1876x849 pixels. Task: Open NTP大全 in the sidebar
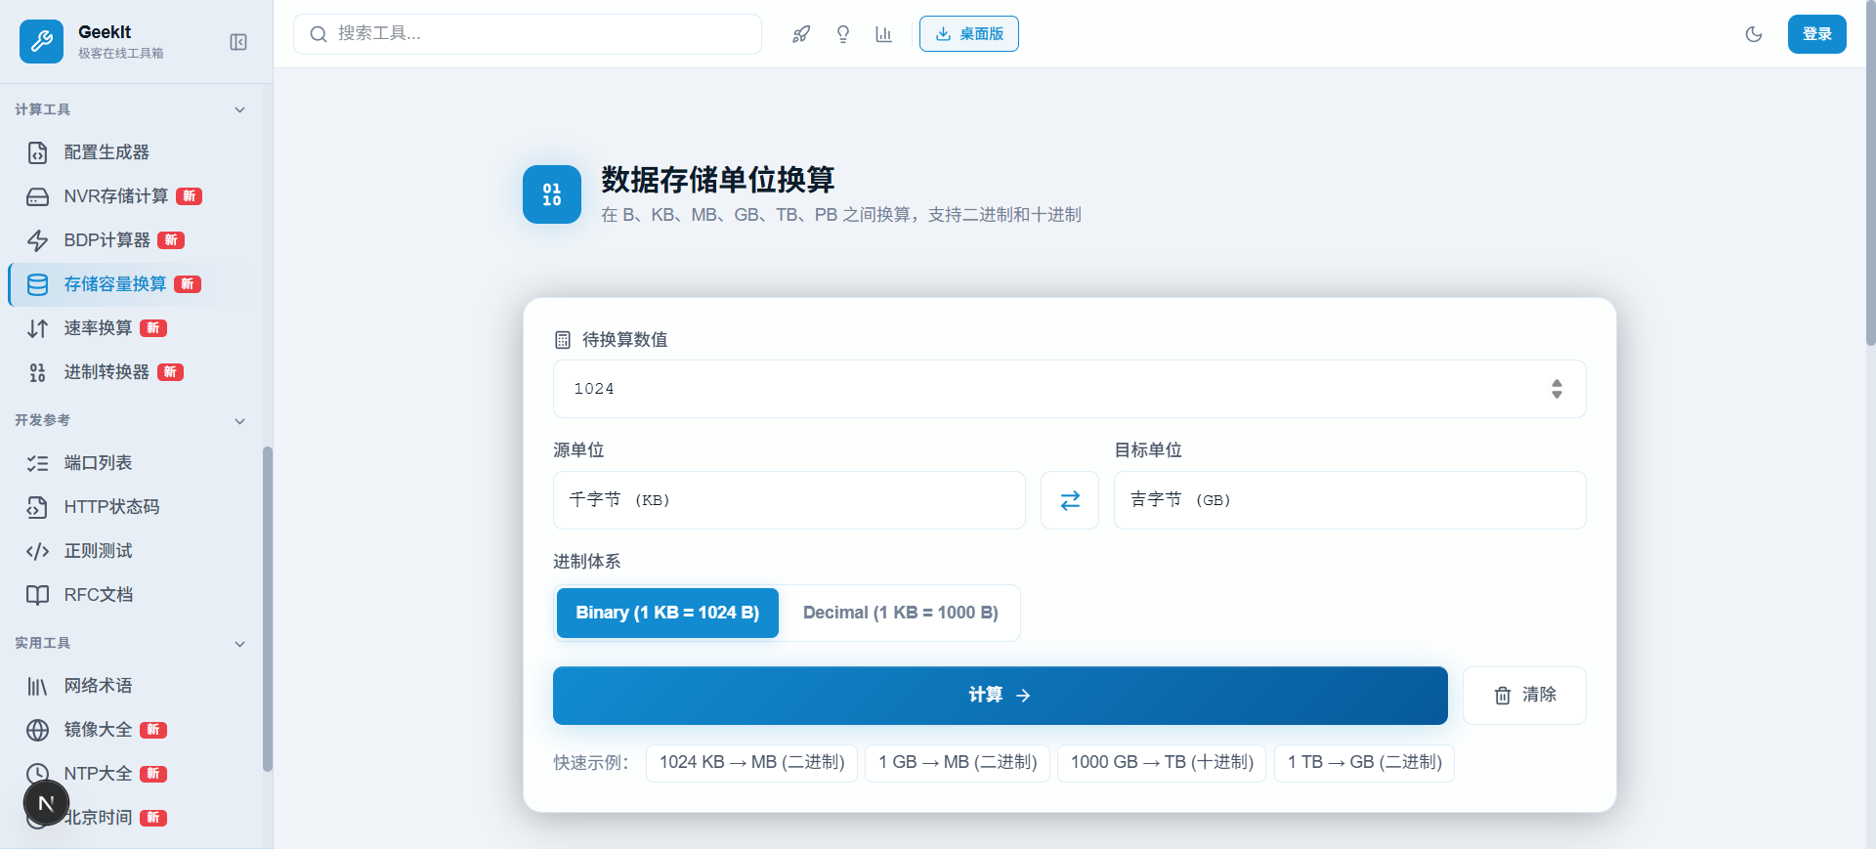tap(127, 774)
